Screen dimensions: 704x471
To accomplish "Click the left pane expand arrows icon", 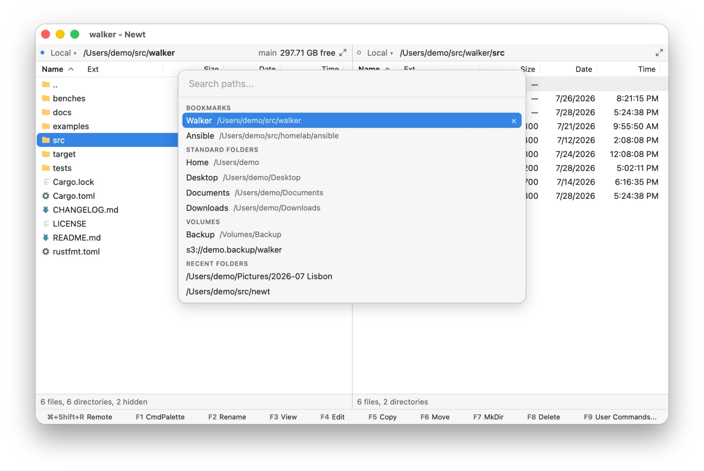I will [x=343, y=53].
